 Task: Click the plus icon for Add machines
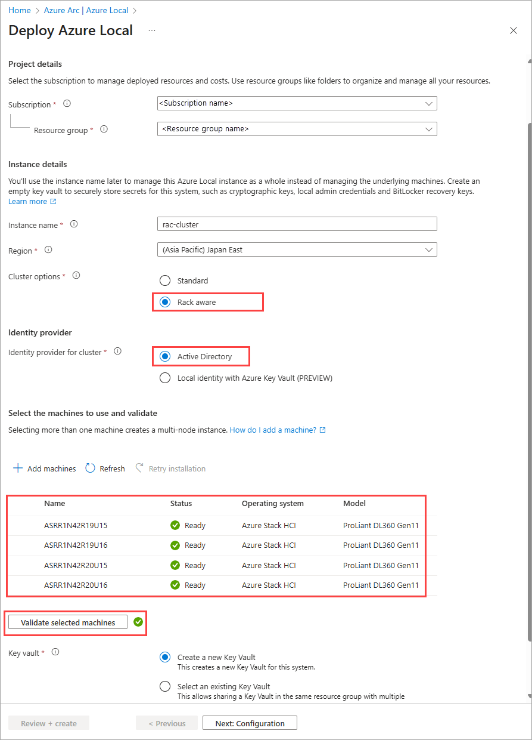[x=18, y=468]
